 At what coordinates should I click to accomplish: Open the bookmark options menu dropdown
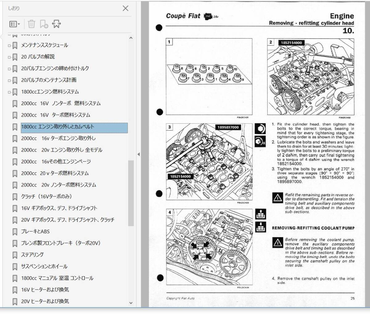tap(15, 24)
